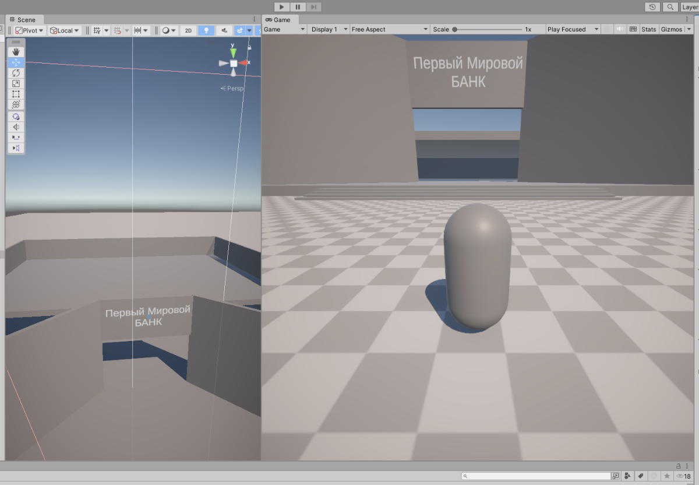Screen dimensions: 699x485
Task: Toggle Scene audio mute button
Action: 224,30
